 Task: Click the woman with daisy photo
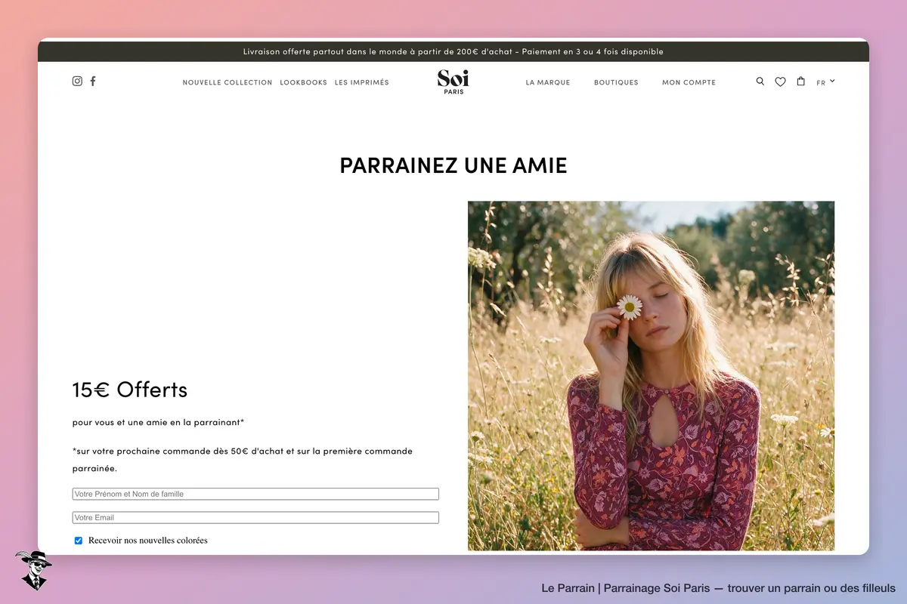coord(651,376)
